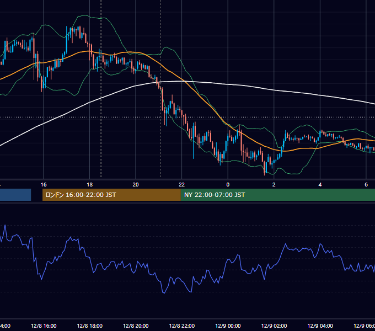Click the 16 hour label on the price chart axis
The width and height of the screenshot is (375, 331).
pyautogui.click(x=44, y=185)
